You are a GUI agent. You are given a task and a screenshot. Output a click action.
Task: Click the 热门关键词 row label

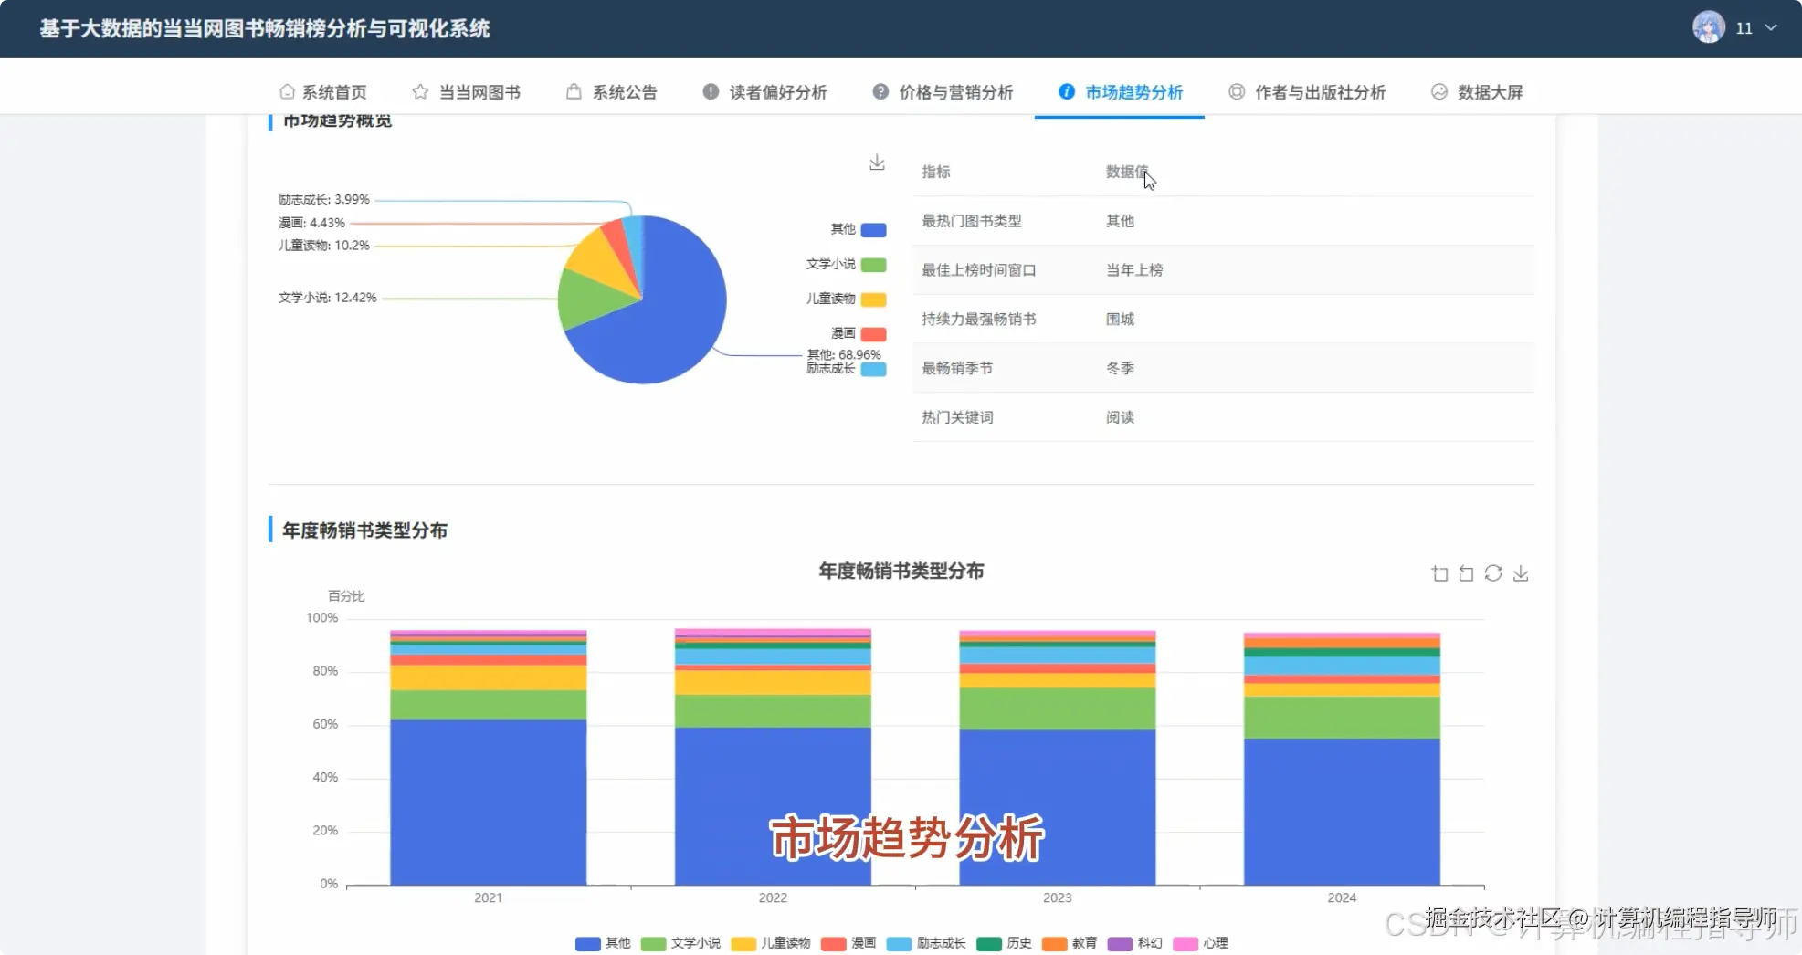[x=957, y=417]
